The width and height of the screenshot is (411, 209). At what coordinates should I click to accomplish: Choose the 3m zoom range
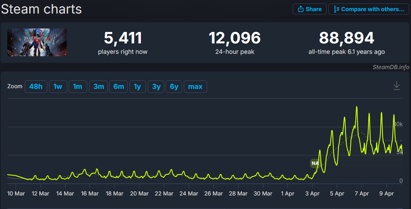[x=98, y=86]
